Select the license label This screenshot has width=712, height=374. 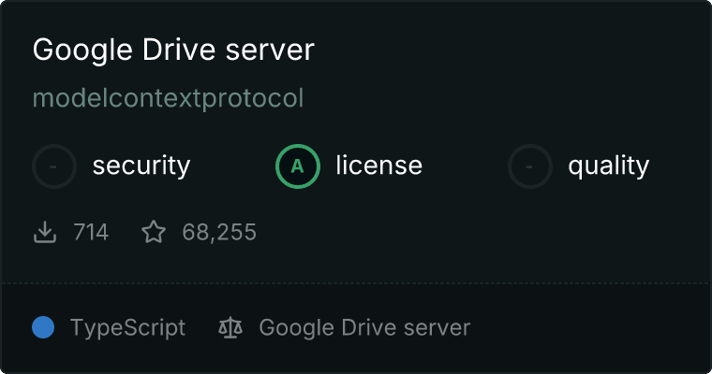379,165
